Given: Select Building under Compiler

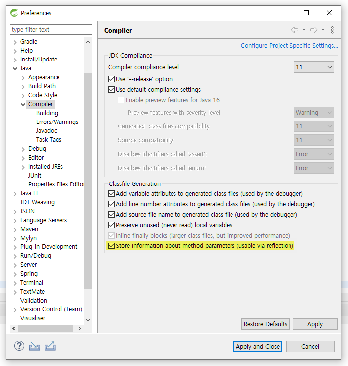Looking at the screenshot, I should coord(47,113).
